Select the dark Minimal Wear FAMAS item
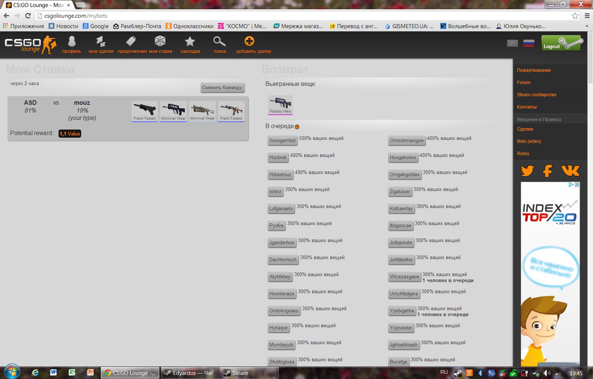The width and height of the screenshot is (593, 379). (x=173, y=111)
